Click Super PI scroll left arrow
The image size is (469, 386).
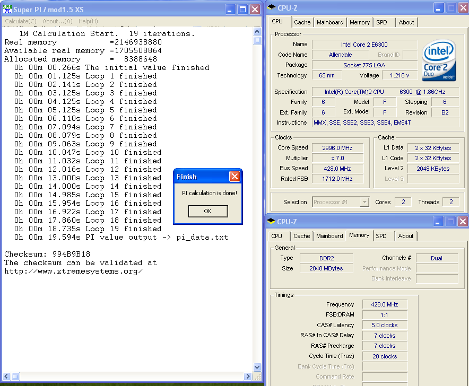tap(6, 376)
